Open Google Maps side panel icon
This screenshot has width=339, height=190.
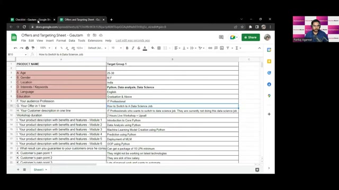(269, 96)
